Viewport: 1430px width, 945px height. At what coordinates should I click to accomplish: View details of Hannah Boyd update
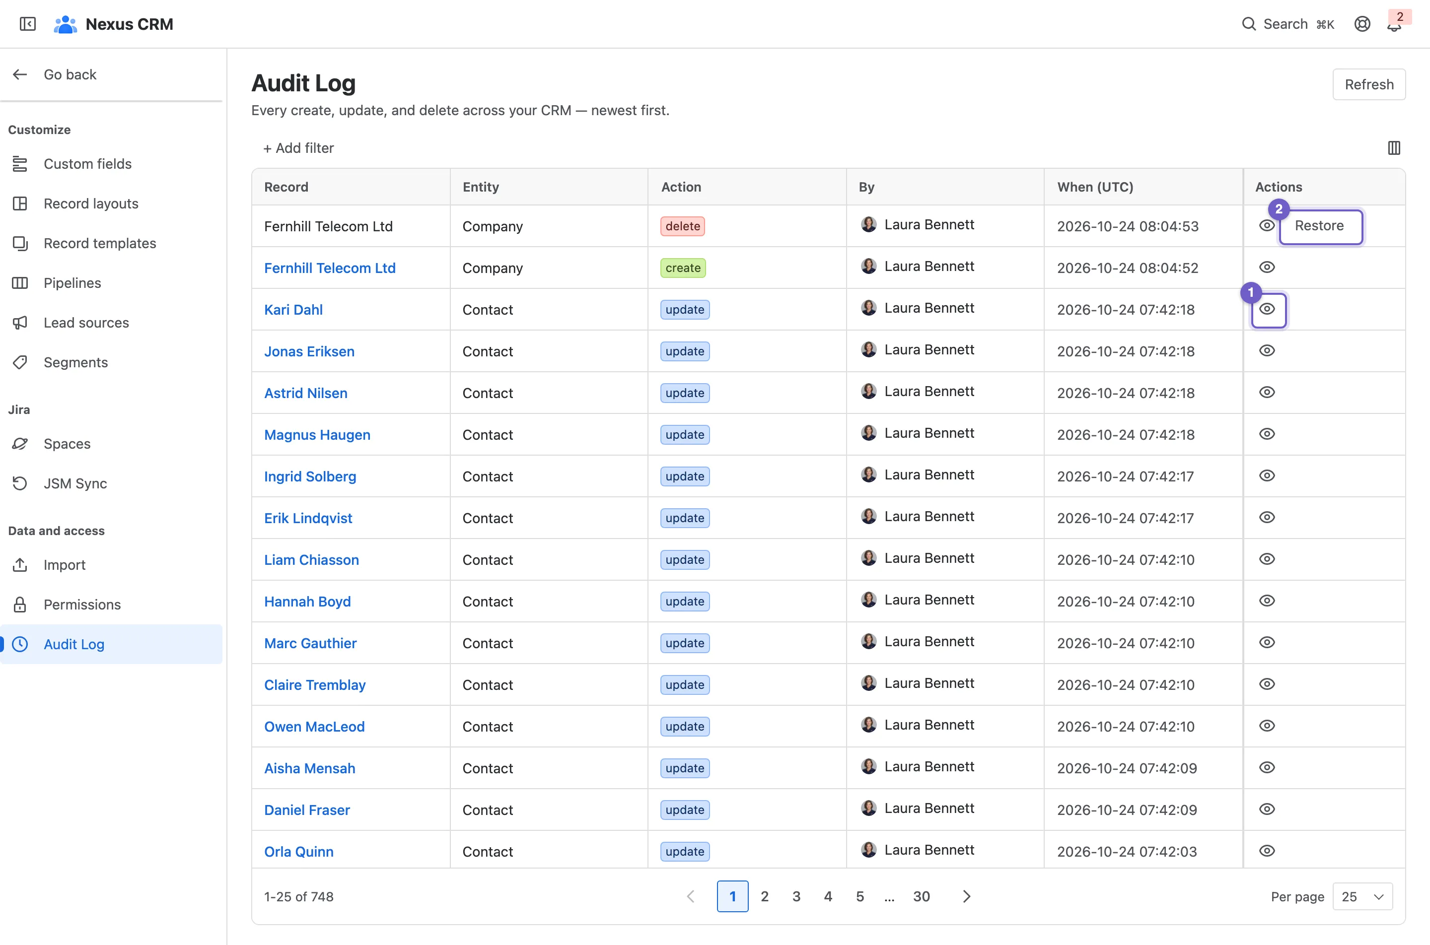[x=1267, y=600]
